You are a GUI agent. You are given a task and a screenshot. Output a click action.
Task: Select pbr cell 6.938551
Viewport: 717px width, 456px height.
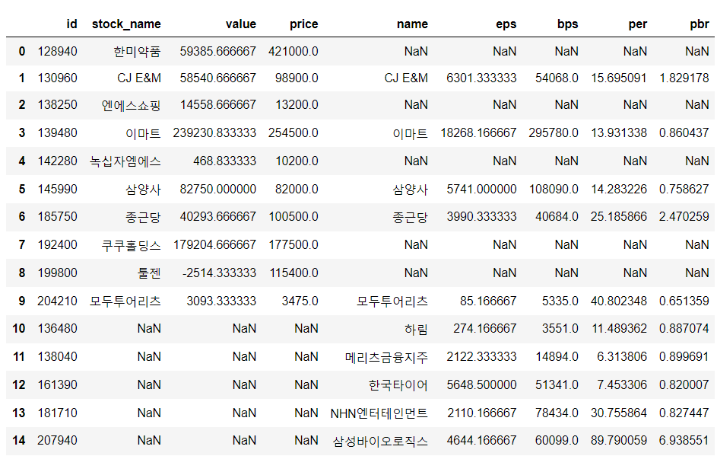[684, 441]
